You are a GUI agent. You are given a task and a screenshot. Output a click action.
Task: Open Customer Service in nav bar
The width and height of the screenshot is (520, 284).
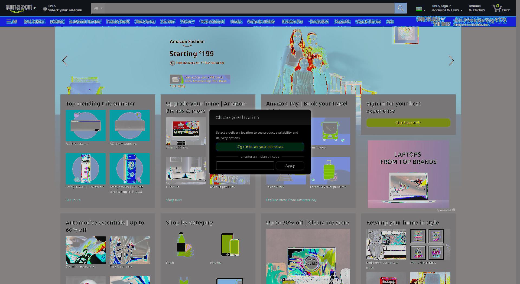pyautogui.click(x=85, y=21)
